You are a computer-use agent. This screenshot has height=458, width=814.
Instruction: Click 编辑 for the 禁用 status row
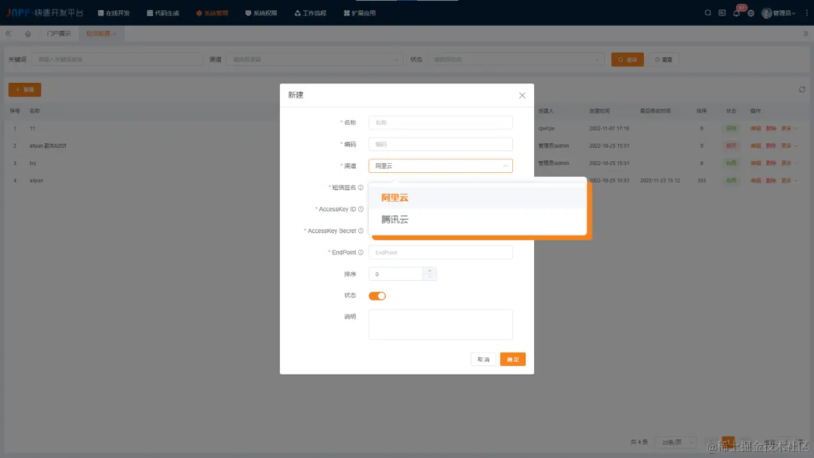pyautogui.click(x=756, y=146)
